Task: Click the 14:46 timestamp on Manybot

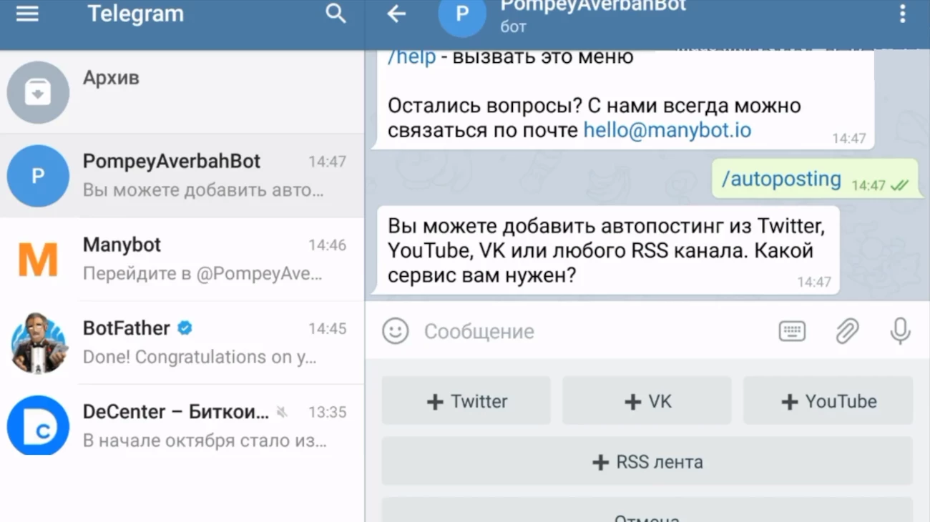Action: point(327,245)
